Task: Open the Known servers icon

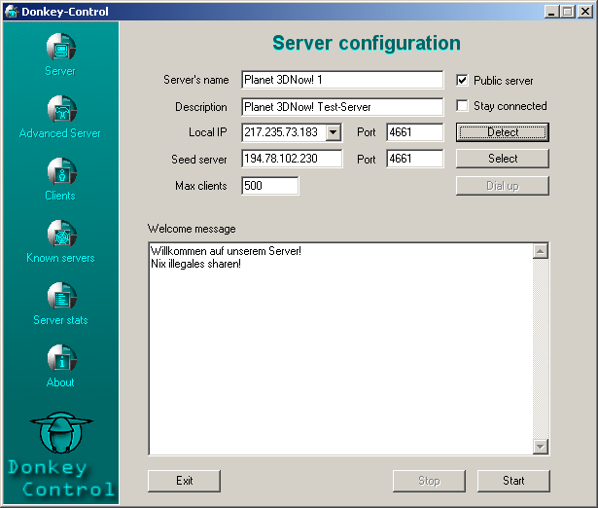Action: pos(62,234)
